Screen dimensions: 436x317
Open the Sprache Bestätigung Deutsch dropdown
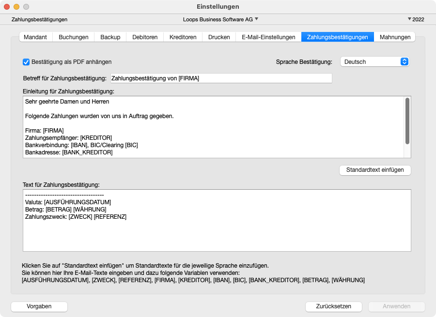(x=374, y=62)
